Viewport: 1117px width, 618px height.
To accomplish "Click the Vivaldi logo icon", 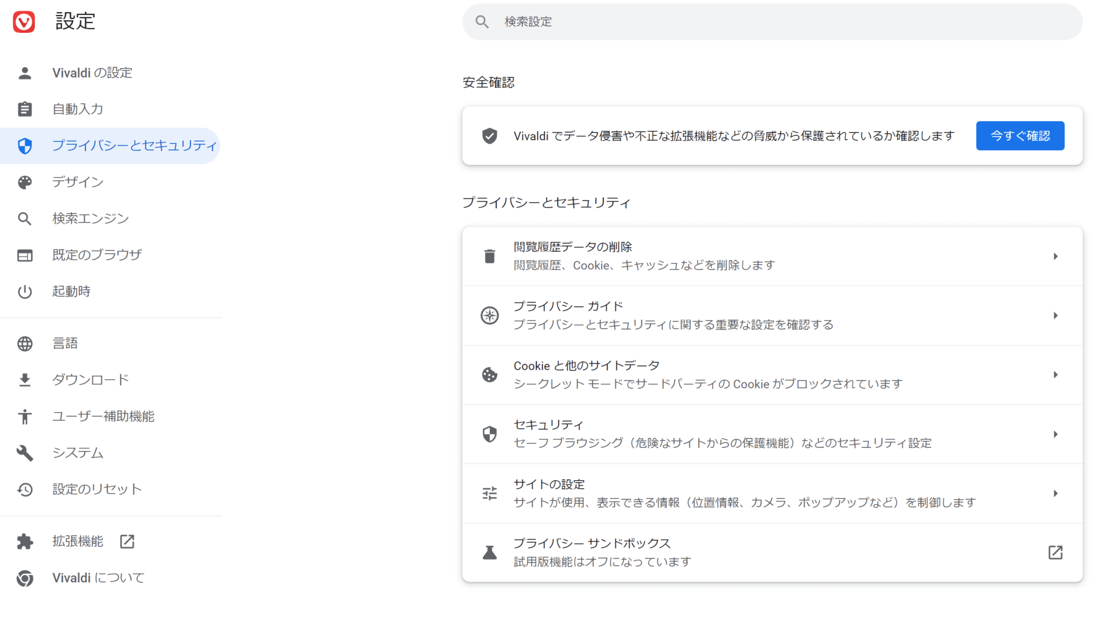I will tap(24, 22).
